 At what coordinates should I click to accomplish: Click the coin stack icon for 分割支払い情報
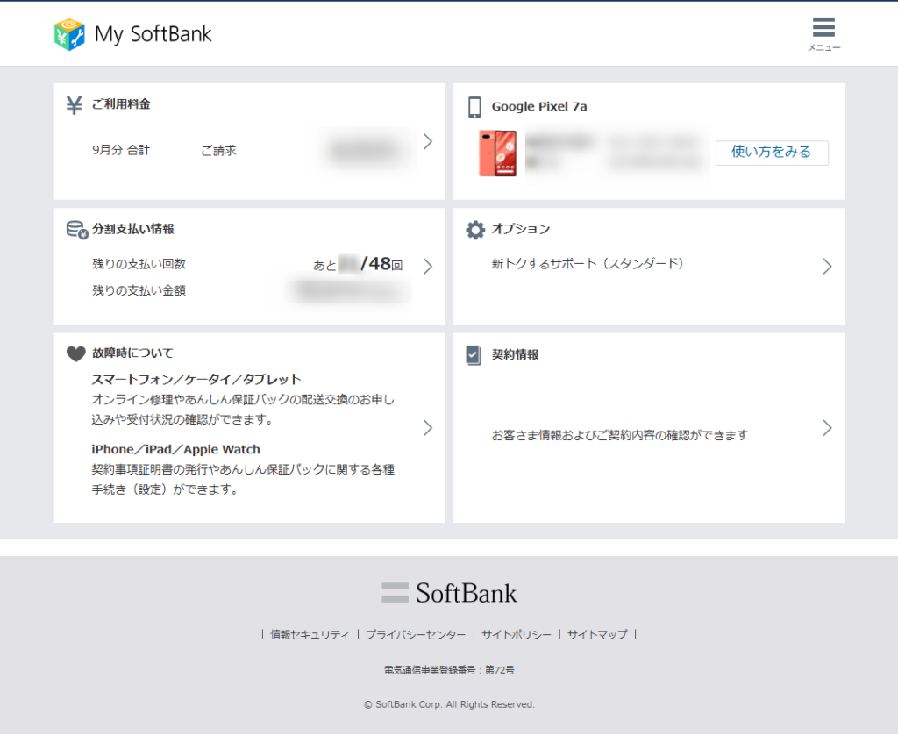click(x=76, y=230)
